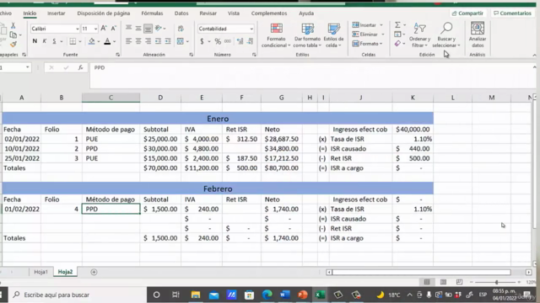Open the Número dialog launcher

click(254, 55)
